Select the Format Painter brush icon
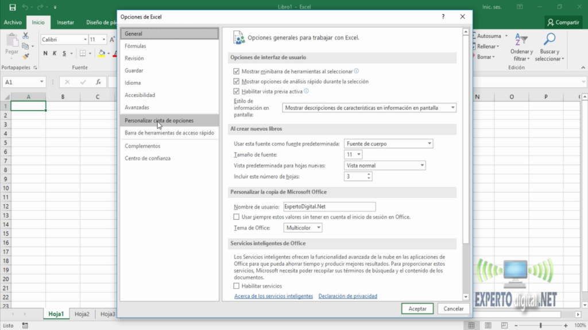 tap(25, 56)
